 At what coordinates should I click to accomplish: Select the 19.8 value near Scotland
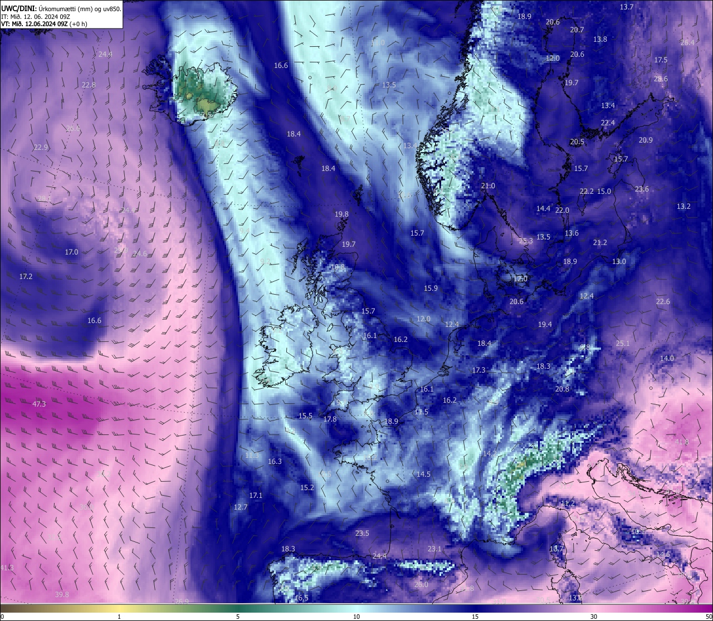(341, 214)
